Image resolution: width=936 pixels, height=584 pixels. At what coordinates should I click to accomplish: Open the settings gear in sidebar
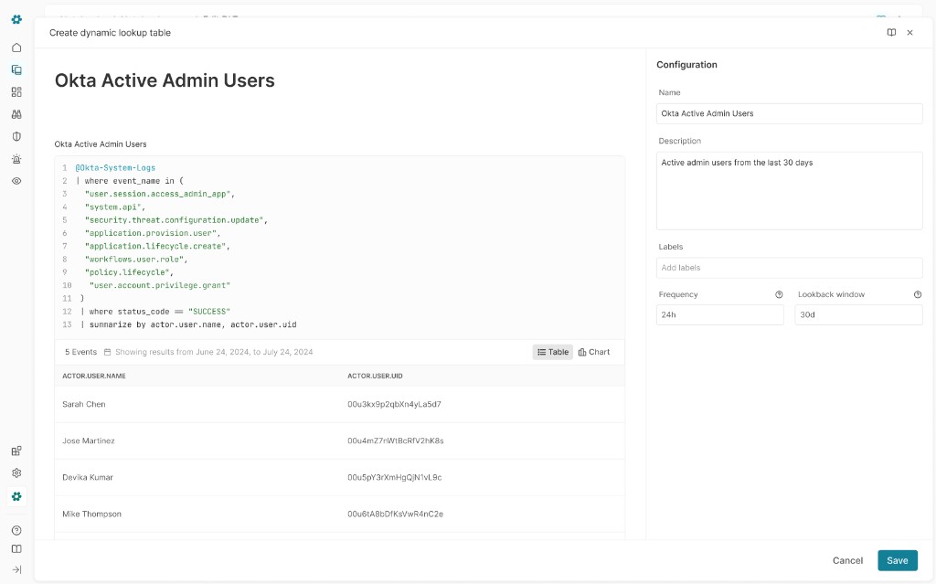[16, 473]
